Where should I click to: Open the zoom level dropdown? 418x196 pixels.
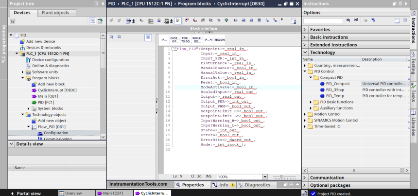point(264,177)
